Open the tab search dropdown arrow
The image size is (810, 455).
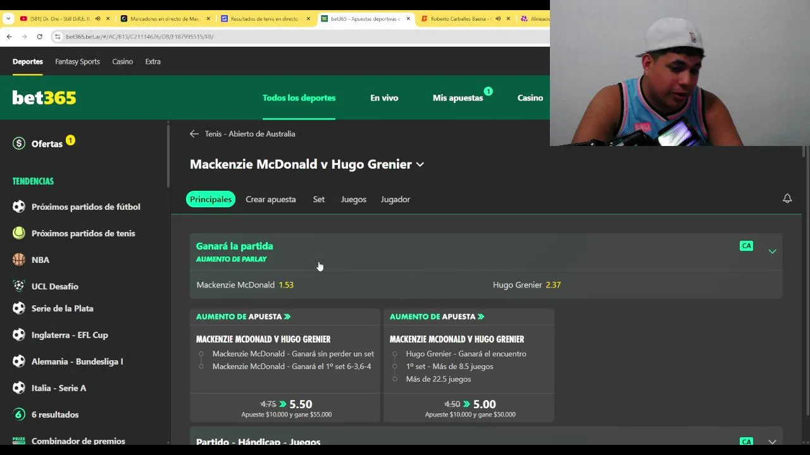click(x=8, y=19)
